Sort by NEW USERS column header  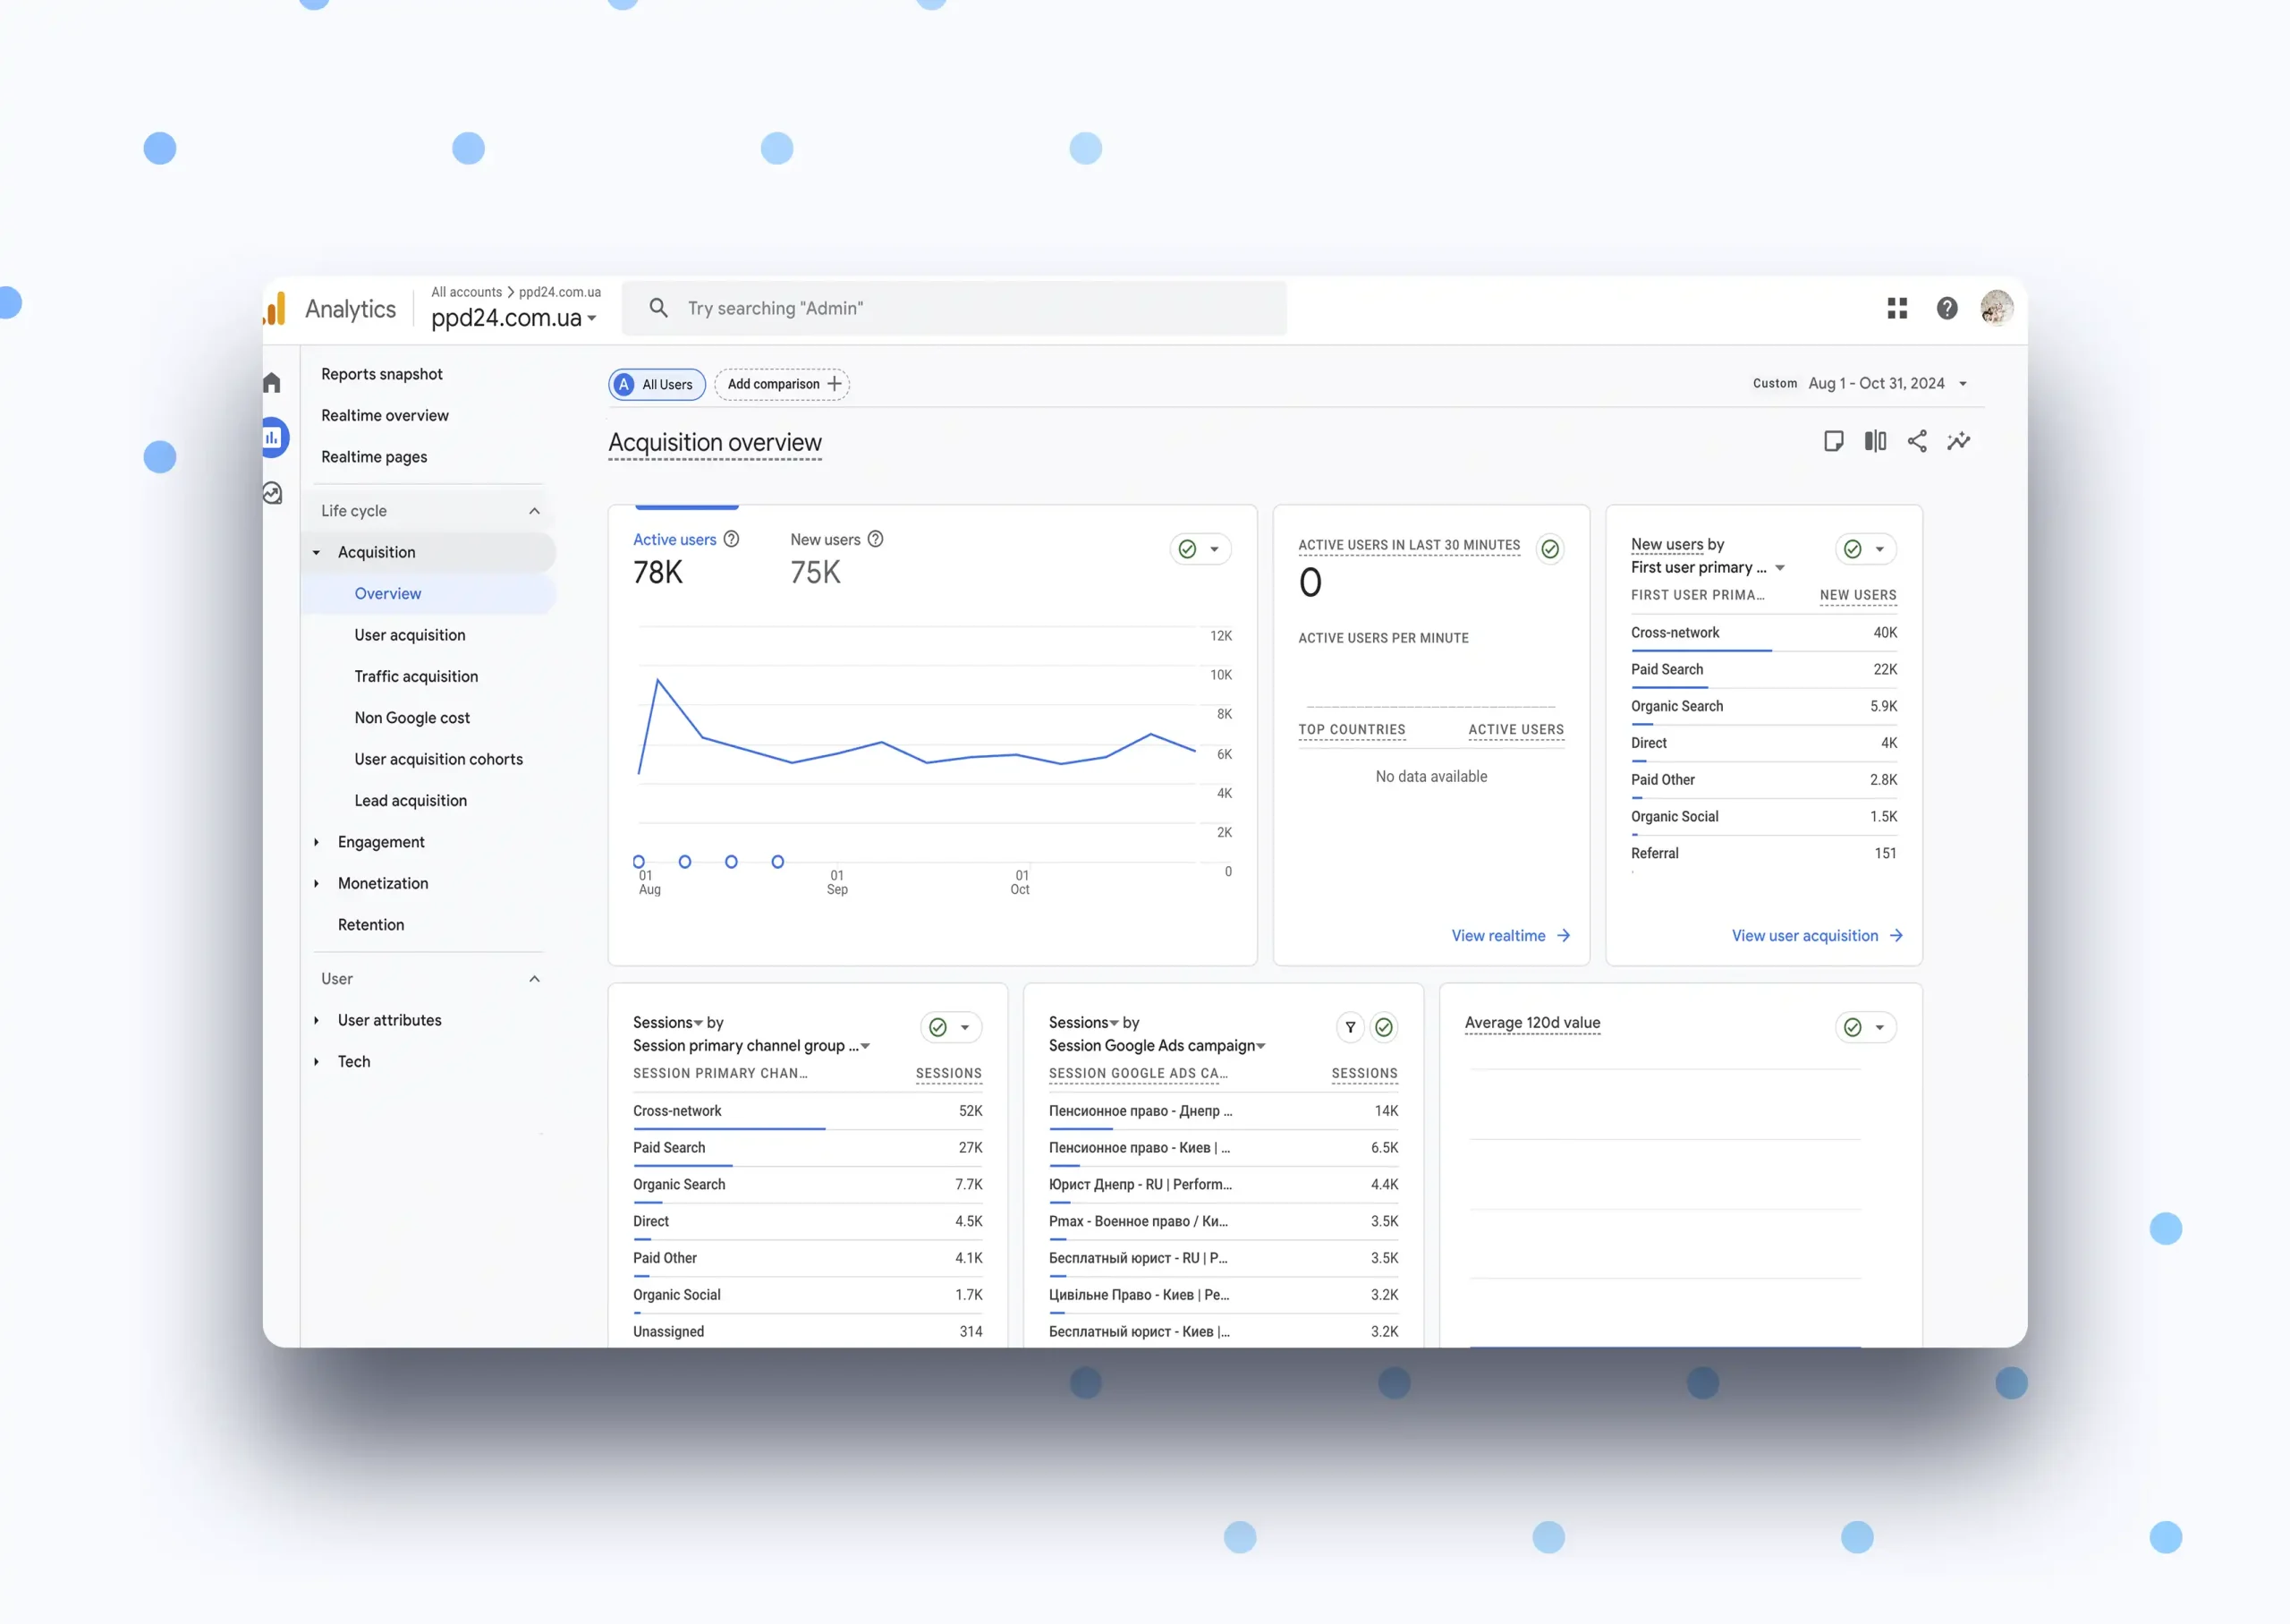1857,595
